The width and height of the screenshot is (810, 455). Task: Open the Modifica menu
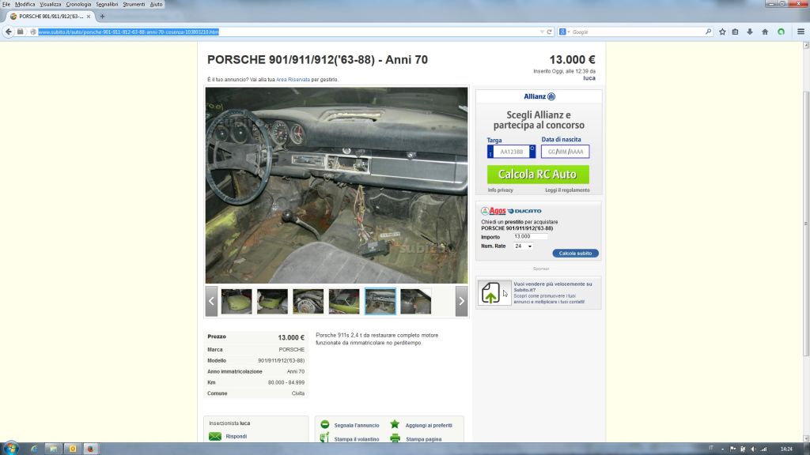click(25, 4)
